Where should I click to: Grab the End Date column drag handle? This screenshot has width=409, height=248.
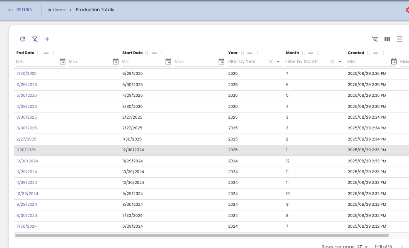click(x=46, y=53)
